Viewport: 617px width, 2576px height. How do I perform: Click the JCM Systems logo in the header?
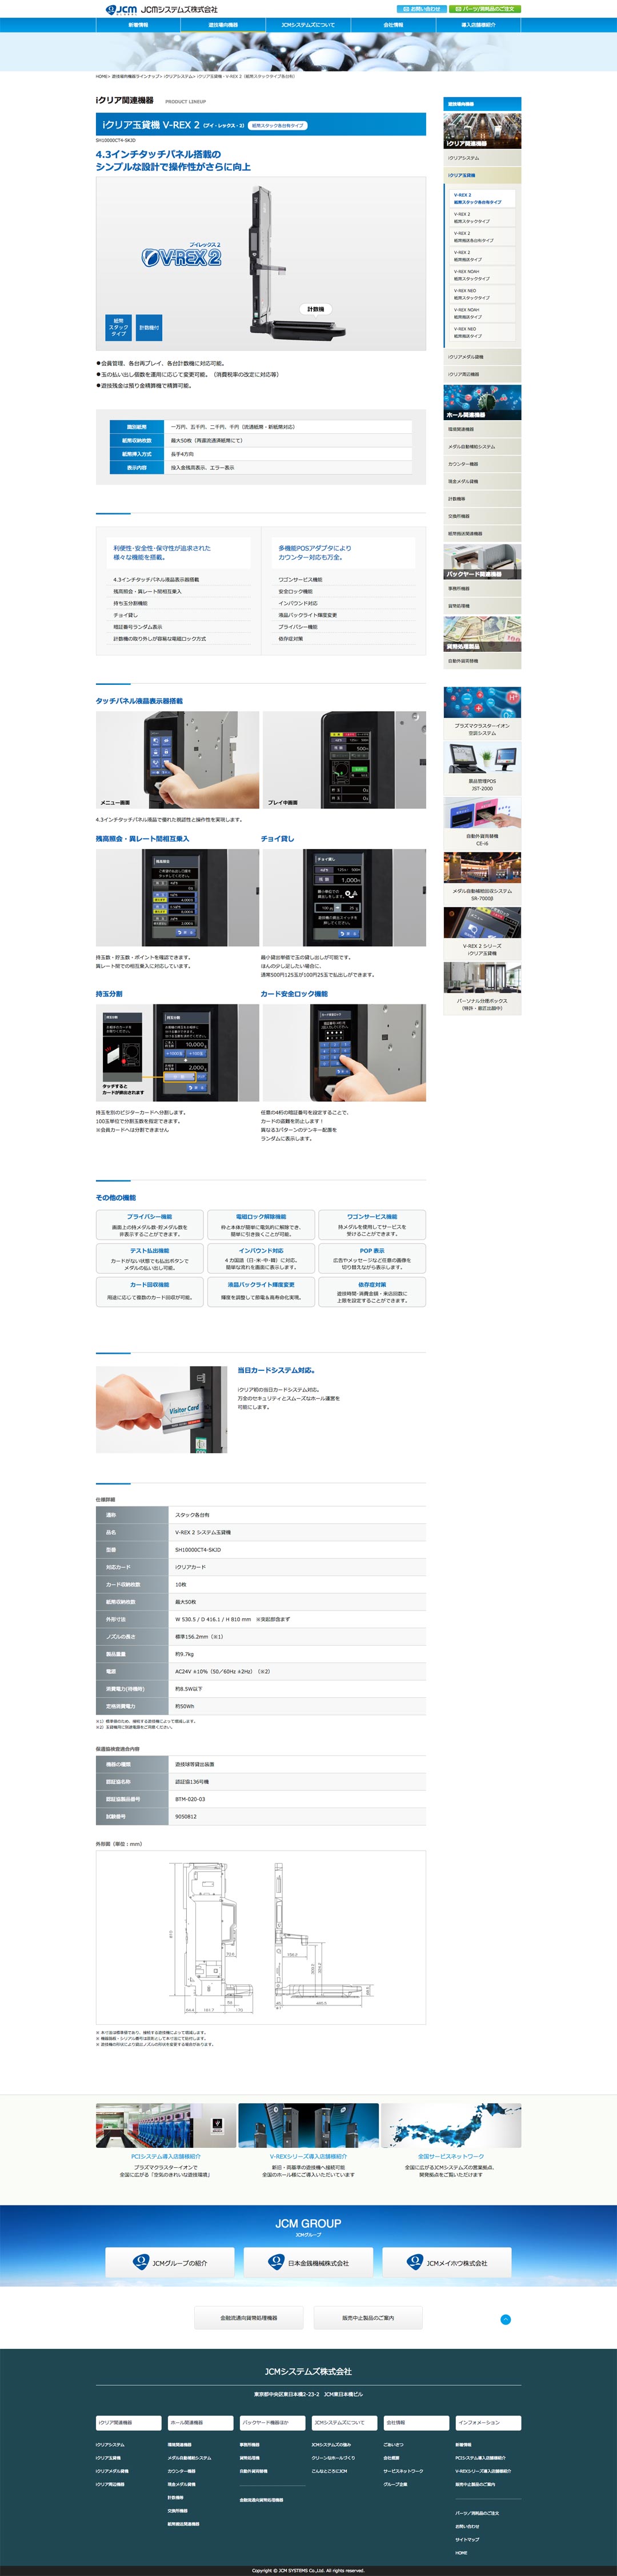[162, 9]
